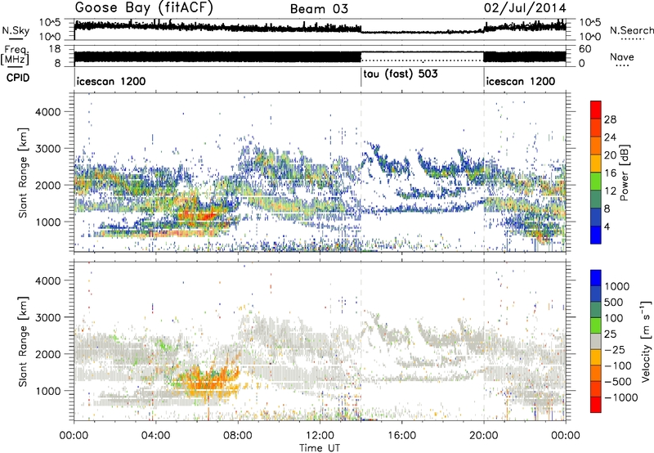Click the "12:00" time tick label
The image size is (654, 453).
[x=320, y=436]
